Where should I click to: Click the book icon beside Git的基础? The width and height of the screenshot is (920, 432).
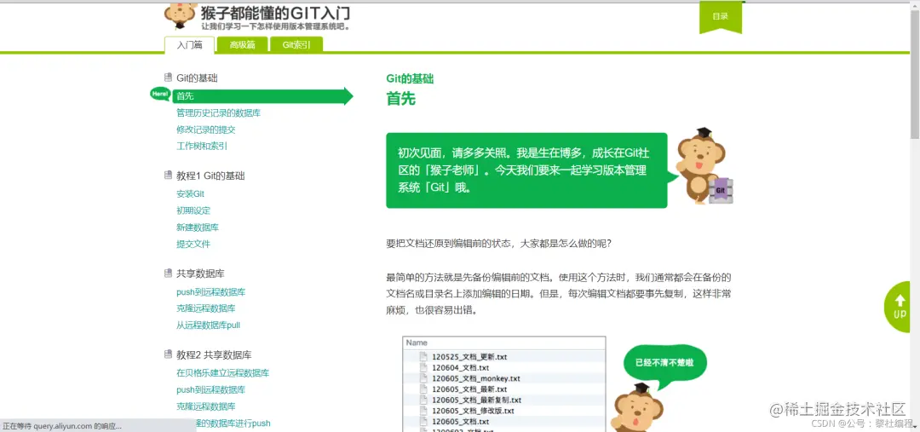click(x=169, y=78)
